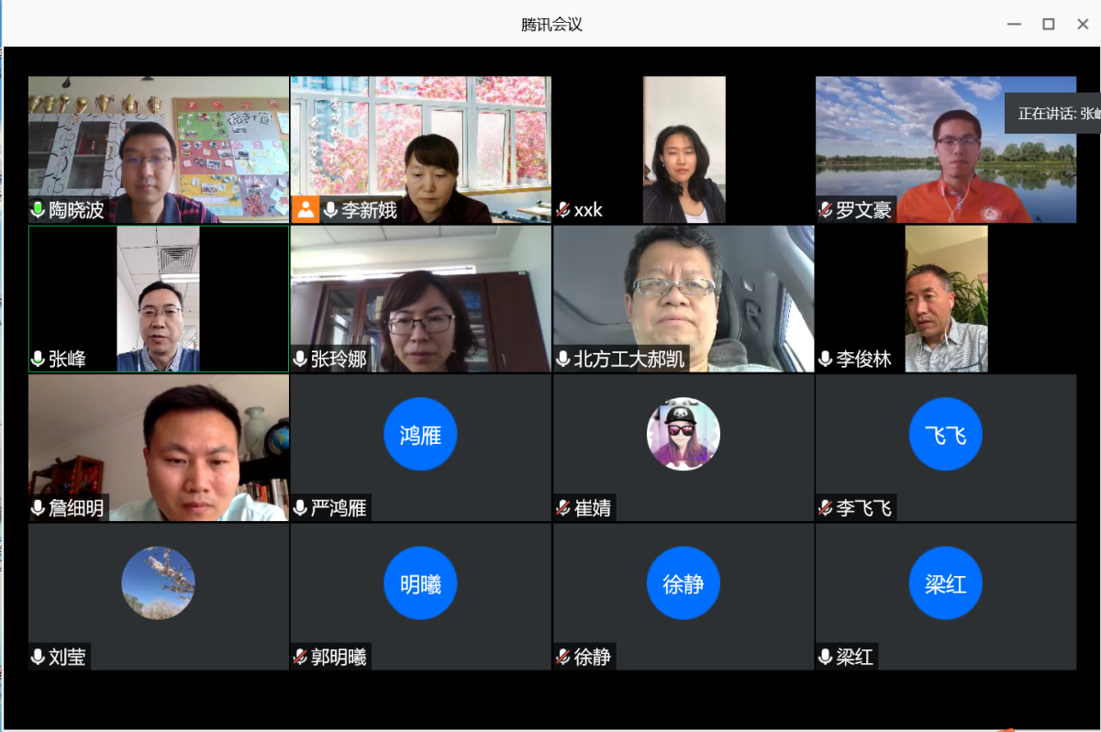1101x732 pixels.
Task: Click the 严鸿雁 name label
Action: [339, 508]
